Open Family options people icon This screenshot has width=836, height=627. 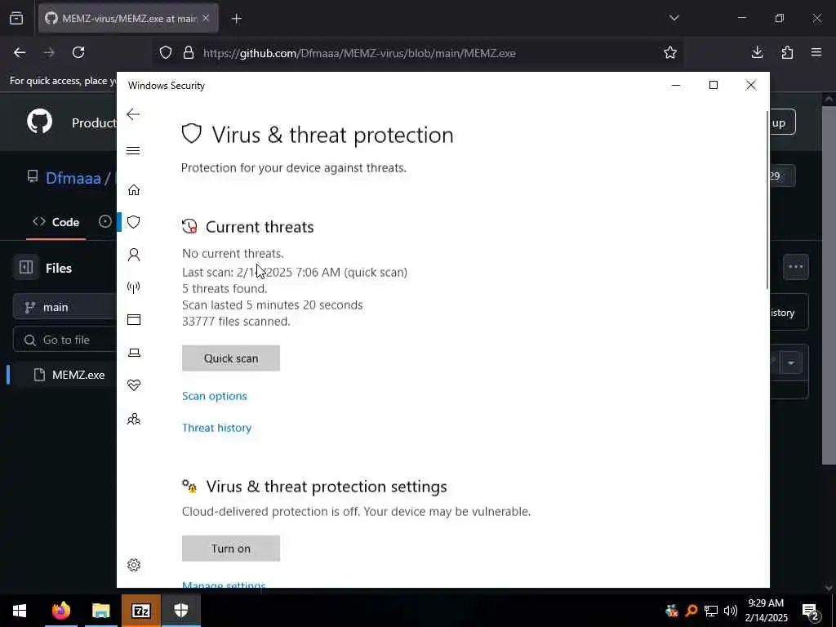134,419
